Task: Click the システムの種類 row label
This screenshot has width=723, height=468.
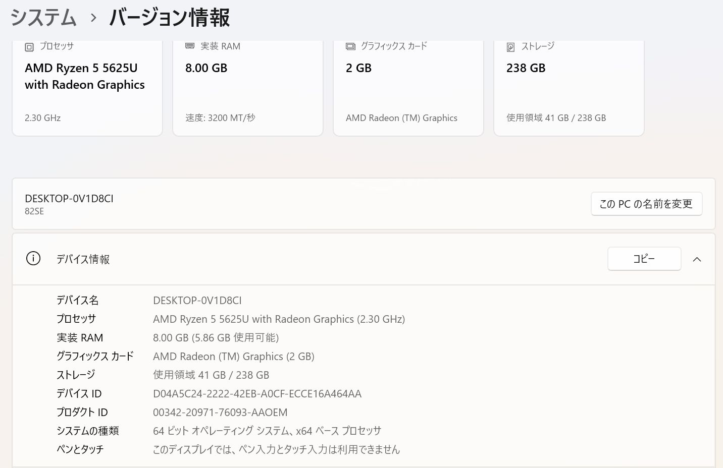Action: [x=87, y=431]
